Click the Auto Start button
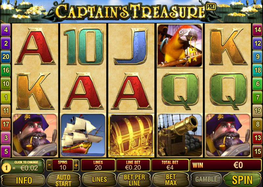 [x=63, y=180]
